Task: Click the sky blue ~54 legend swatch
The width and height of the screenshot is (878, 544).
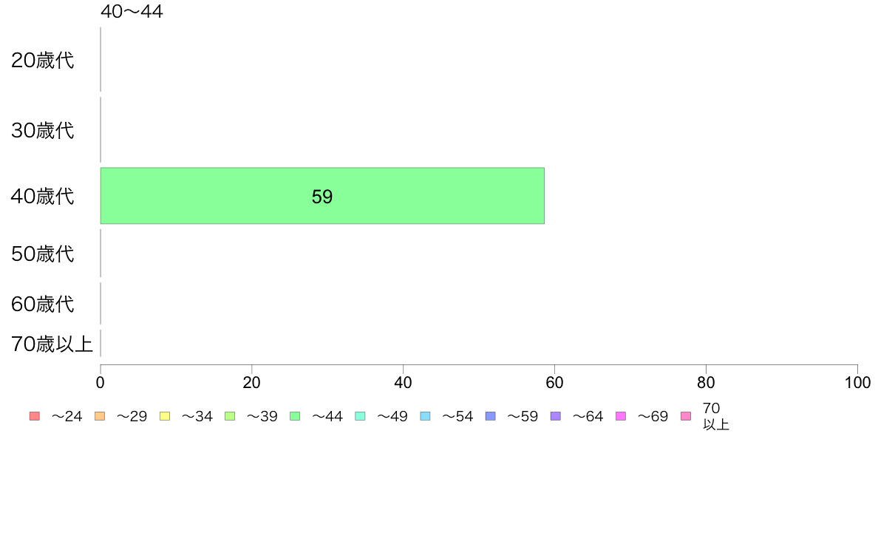Action: coord(426,416)
